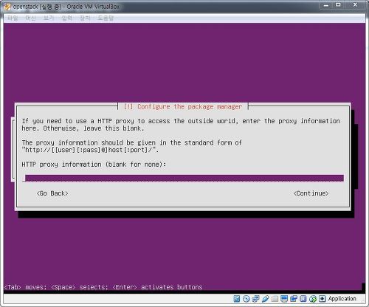369x307 pixels.
Task: Click the video capture indicator icon
Action: pyautogui.click(x=294, y=299)
